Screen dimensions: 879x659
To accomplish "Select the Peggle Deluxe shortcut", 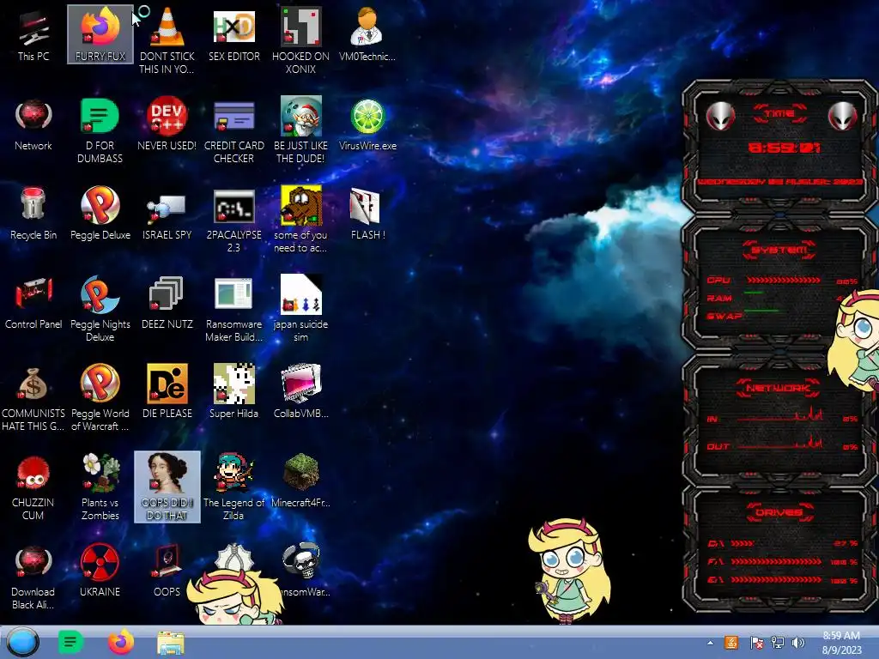I will [x=100, y=213].
